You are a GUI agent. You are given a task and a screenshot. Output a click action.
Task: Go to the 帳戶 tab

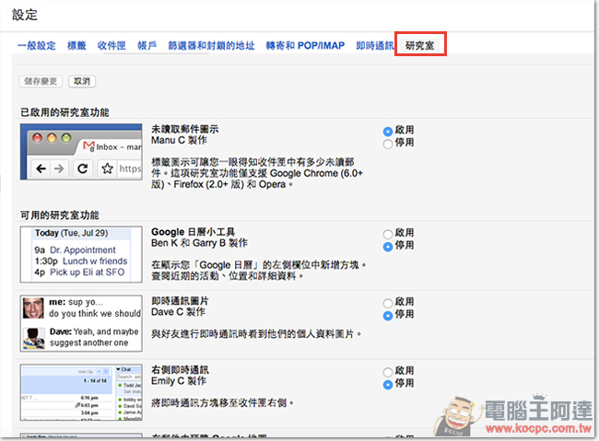(x=147, y=46)
